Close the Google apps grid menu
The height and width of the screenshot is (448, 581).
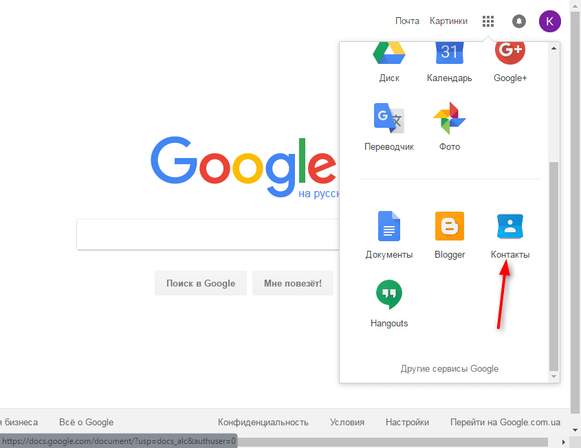(488, 21)
